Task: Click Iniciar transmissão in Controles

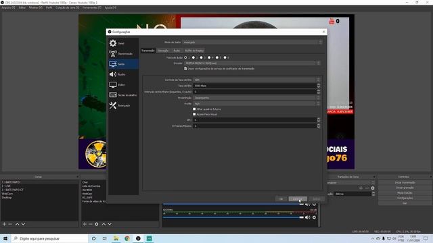Action: 405,183
